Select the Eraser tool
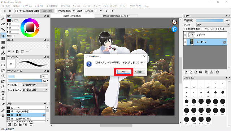This screenshot has height=131, width=231. click(x=3, y=24)
